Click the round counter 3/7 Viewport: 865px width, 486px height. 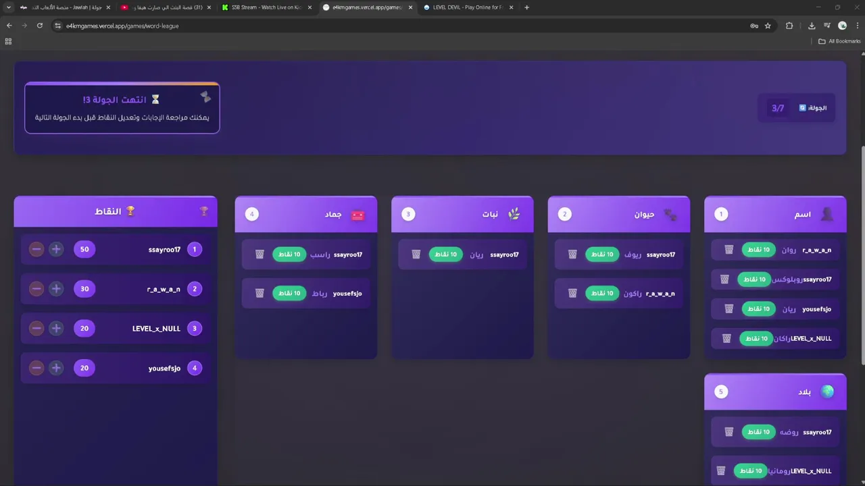point(778,108)
